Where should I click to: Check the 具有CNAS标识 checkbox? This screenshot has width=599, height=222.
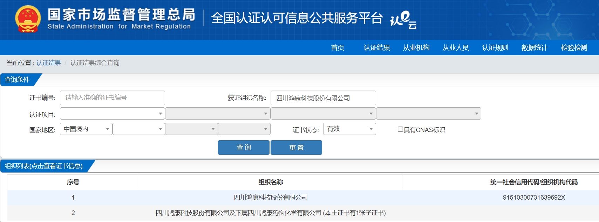click(x=400, y=129)
